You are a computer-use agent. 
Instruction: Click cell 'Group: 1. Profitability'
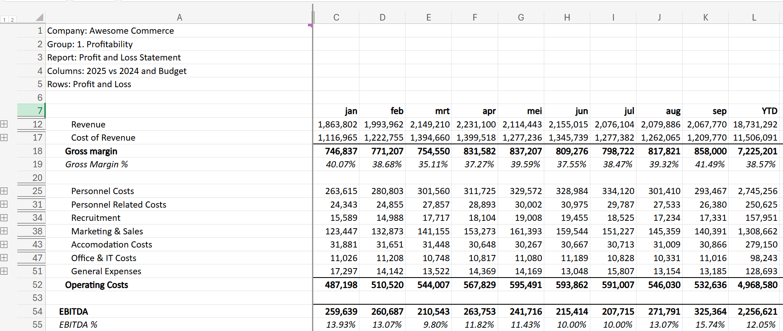pos(179,44)
